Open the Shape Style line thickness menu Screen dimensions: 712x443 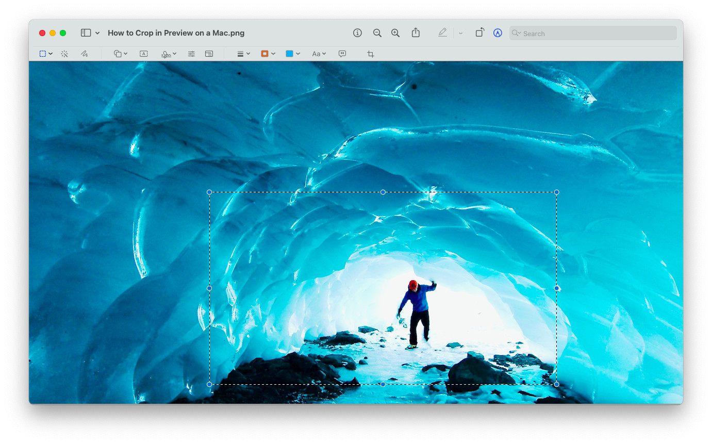coord(243,54)
